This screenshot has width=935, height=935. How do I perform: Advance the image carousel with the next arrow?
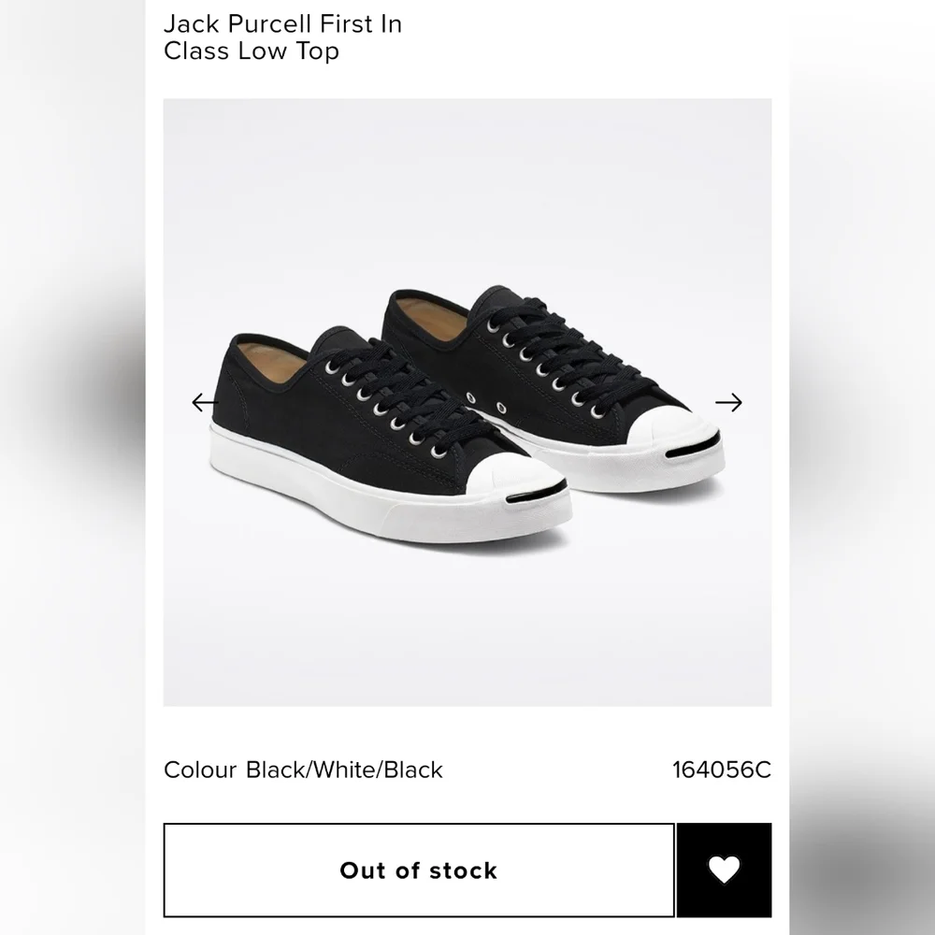728,402
